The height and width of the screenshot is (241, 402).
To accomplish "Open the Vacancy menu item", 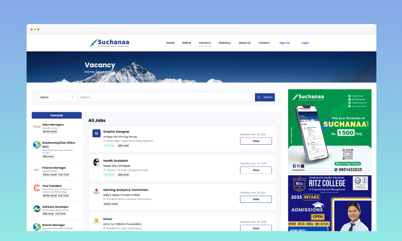I will point(205,43).
